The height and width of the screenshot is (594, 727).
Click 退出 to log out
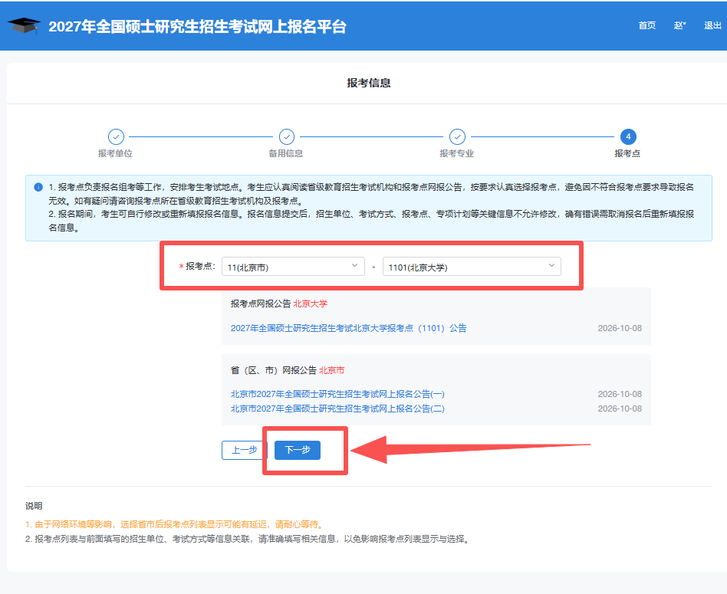tap(712, 25)
